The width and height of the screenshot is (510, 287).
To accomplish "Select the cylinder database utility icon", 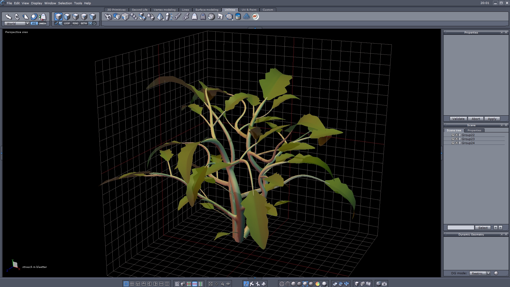I will coord(238,17).
